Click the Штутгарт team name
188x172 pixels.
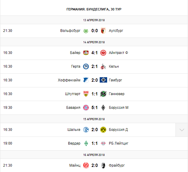pyautogui.click(x=73, y=94)
